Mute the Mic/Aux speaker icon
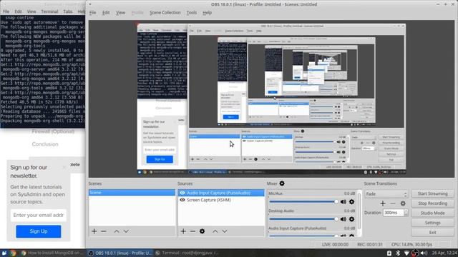Image resolution: width=458 pixels, height=257 pixels. (343, 201)
